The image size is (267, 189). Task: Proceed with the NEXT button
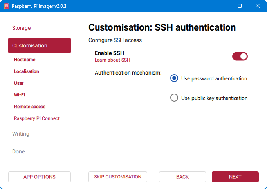pyautogui.click(x=235, y=177)
